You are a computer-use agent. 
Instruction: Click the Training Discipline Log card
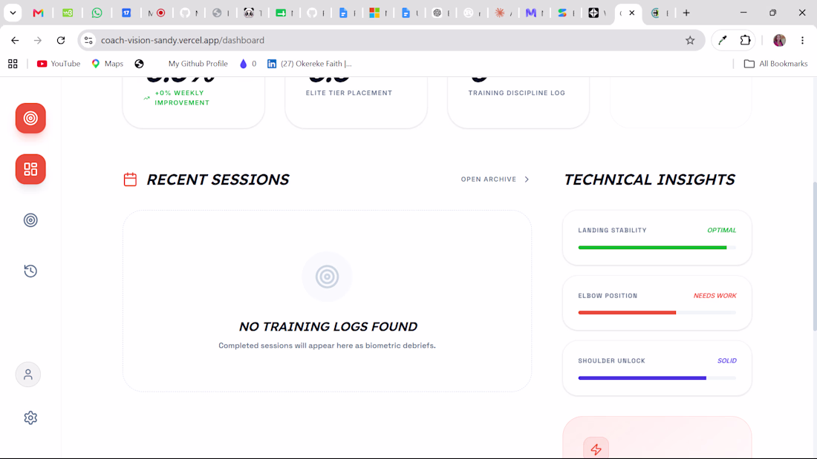[518, 102]
